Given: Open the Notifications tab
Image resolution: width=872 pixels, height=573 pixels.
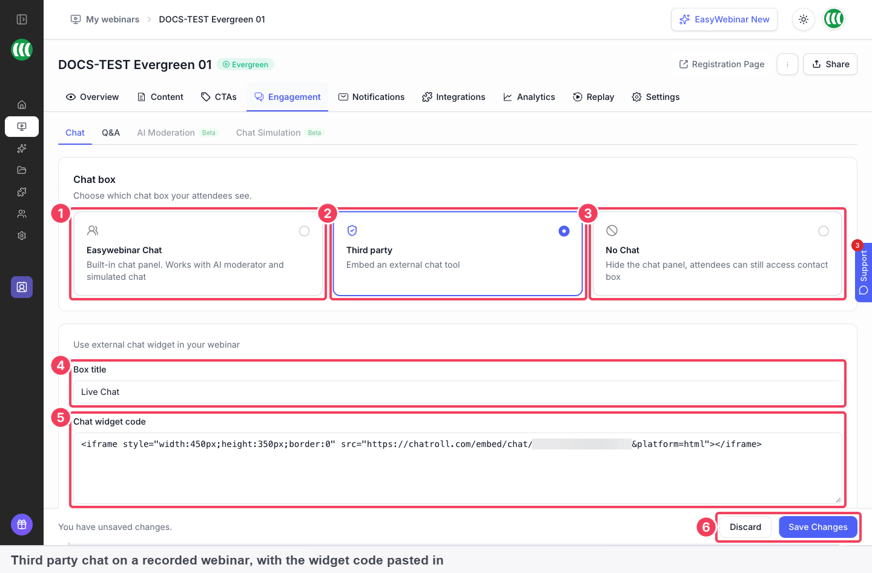Looking at the screenshot, I should click(371, 97).
